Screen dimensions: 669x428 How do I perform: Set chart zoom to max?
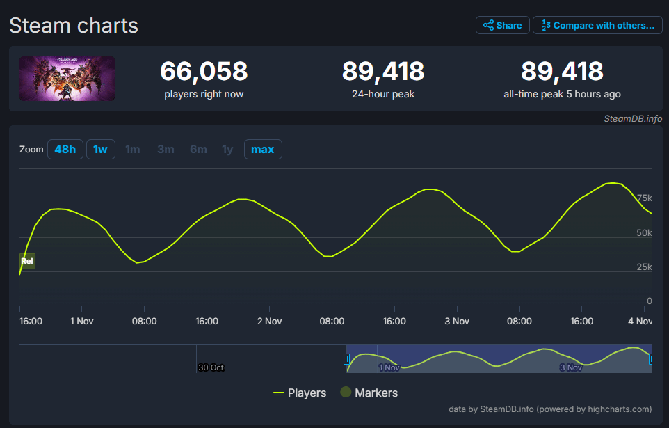coord(262,149)
